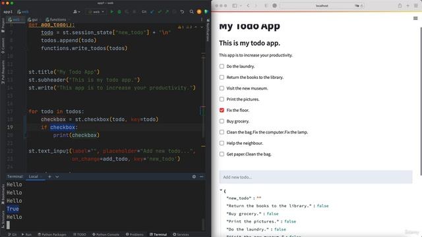Check the 'Print the pictures.' checkbox

222,99
